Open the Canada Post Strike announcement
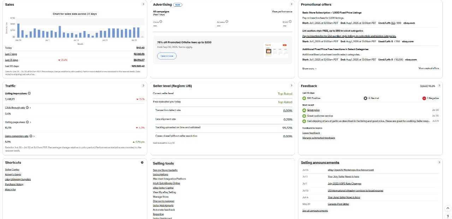The height and width of the screenshot is (219, 452). [x=338, y=204]
